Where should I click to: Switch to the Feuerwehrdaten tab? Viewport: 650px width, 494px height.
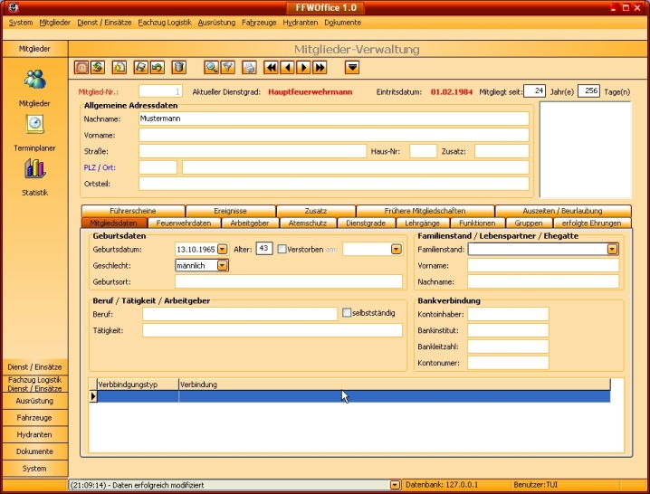coord(184,223)
